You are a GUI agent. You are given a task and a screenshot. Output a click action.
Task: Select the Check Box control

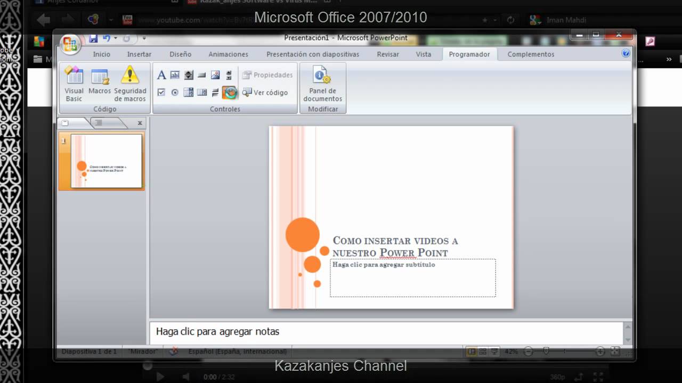[161, 93]
